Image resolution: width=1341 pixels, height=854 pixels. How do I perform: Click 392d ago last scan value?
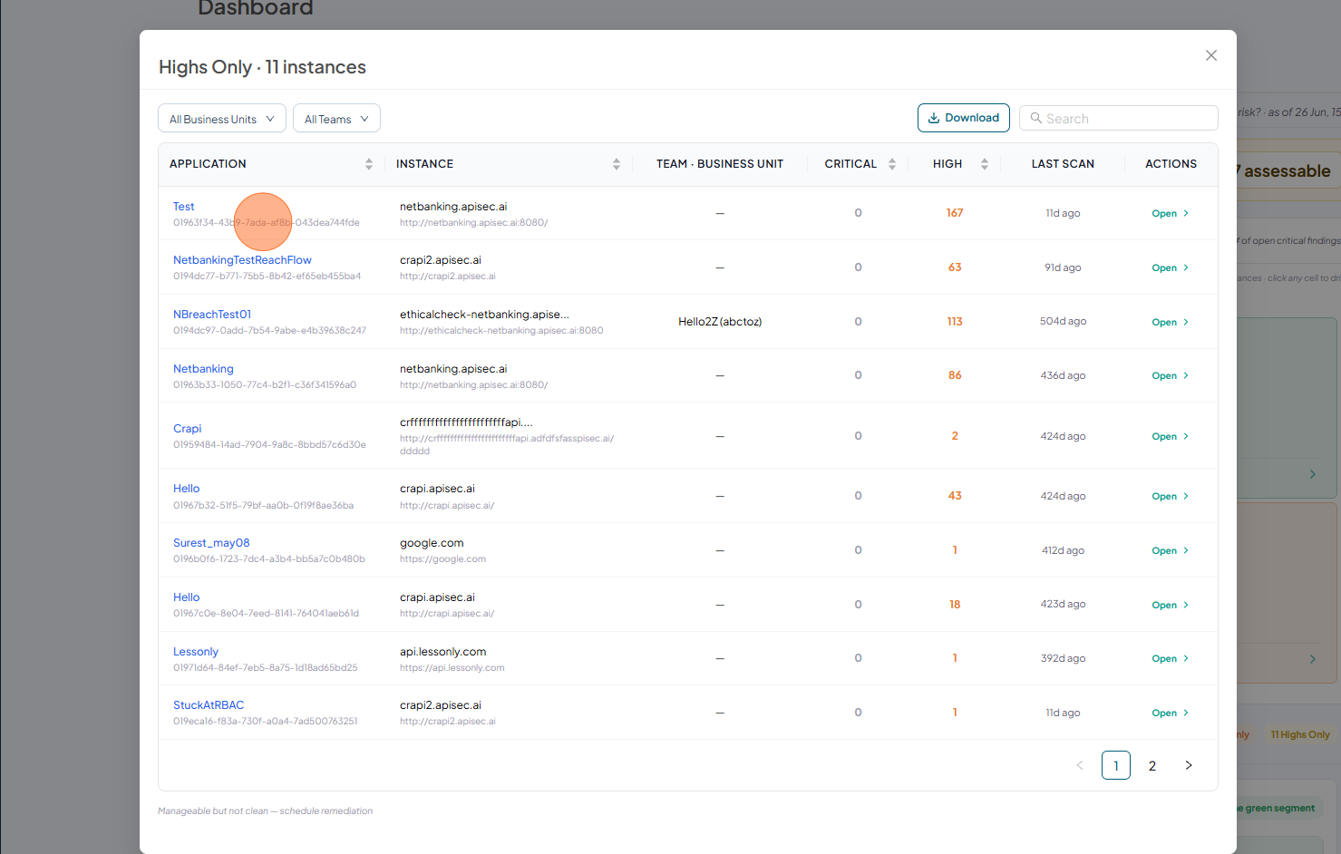click(x=1063, y=659)
